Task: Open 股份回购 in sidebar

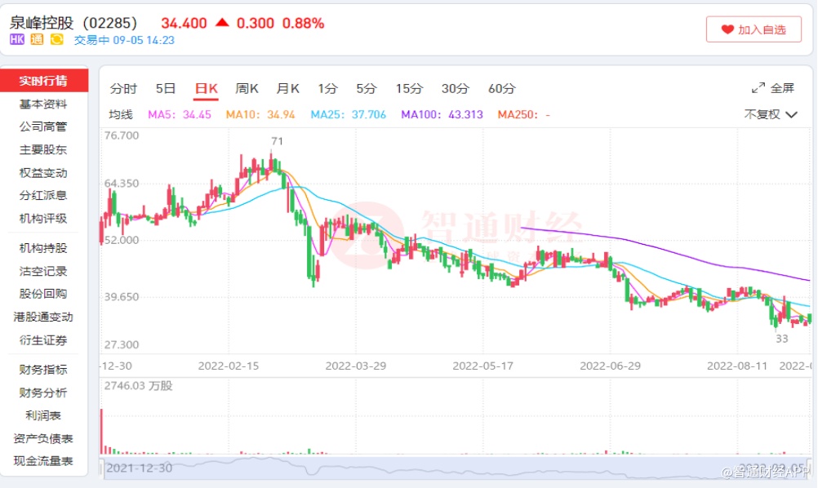Action: click(43, 294)
